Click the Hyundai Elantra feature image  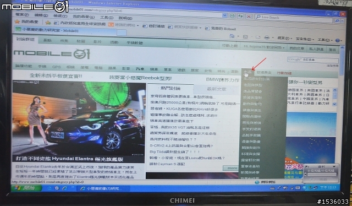[79, 118]
